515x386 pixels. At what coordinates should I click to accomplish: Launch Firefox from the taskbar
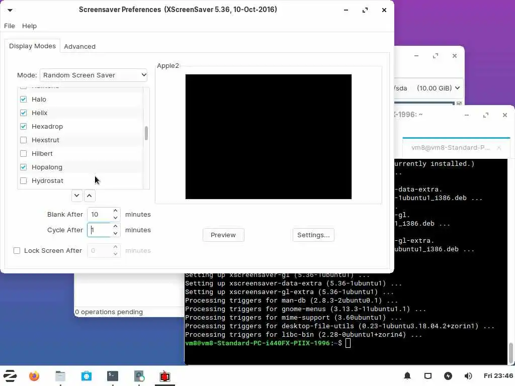(34, 376)
